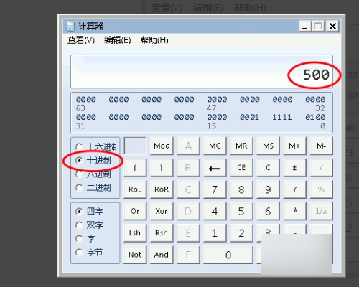Click the divide slash key
Viewport: 359px width, 287px height.
[x=294, y=189]
